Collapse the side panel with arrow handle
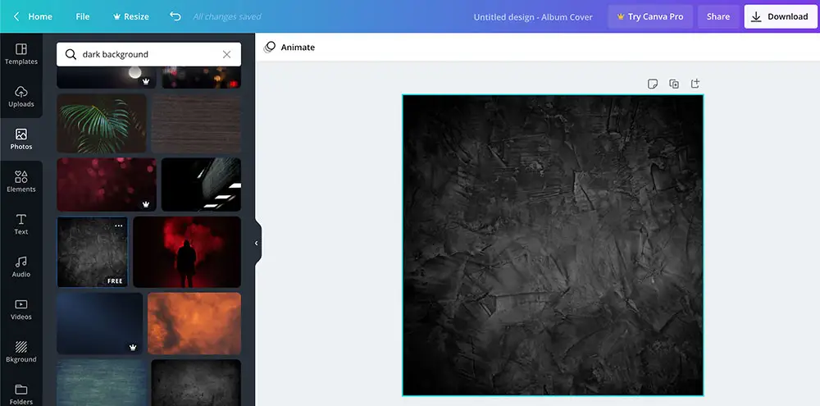The height and width of the screenshot is (406, 820). point(256,243)
